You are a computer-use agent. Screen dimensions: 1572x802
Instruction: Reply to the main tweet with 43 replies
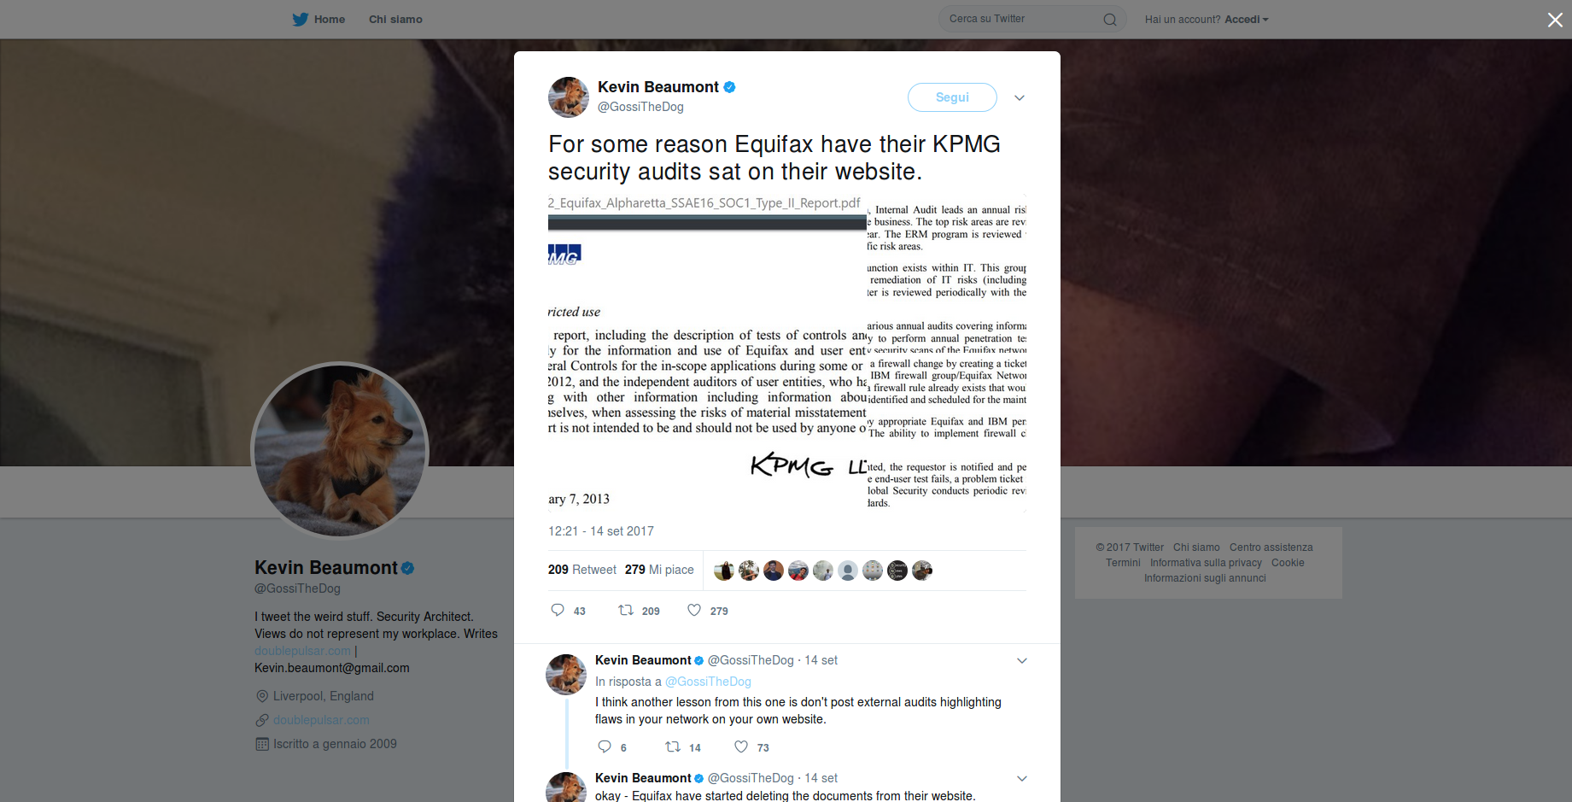coord(558,610)
